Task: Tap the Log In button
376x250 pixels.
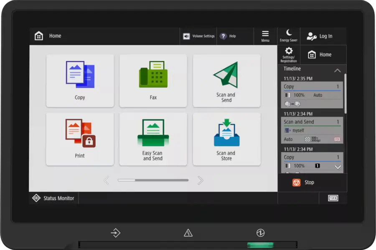Action: pos(320,36)
